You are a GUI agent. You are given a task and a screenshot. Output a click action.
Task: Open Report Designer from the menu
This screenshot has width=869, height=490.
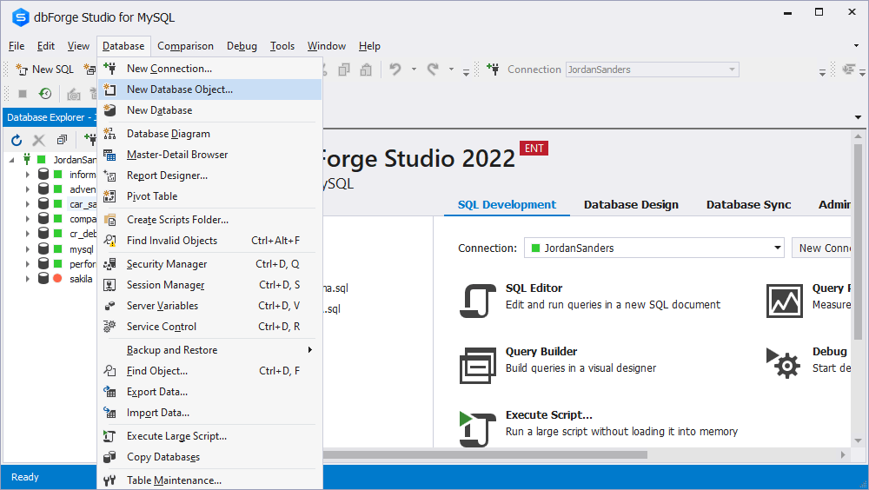click(209, 175)
